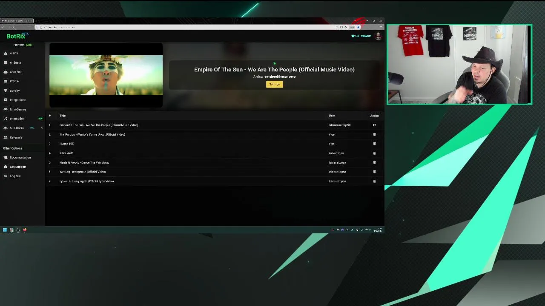
Task: Click the Chat Bot icon
Action: [5, 72]
